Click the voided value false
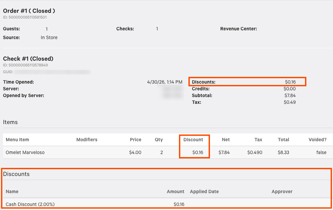The height and width of the screenshot is (210, 333). tap(321, 152)
